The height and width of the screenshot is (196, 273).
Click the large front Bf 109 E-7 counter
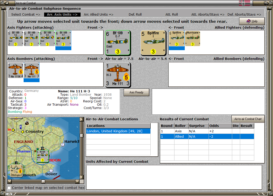(x=118, y=43)
